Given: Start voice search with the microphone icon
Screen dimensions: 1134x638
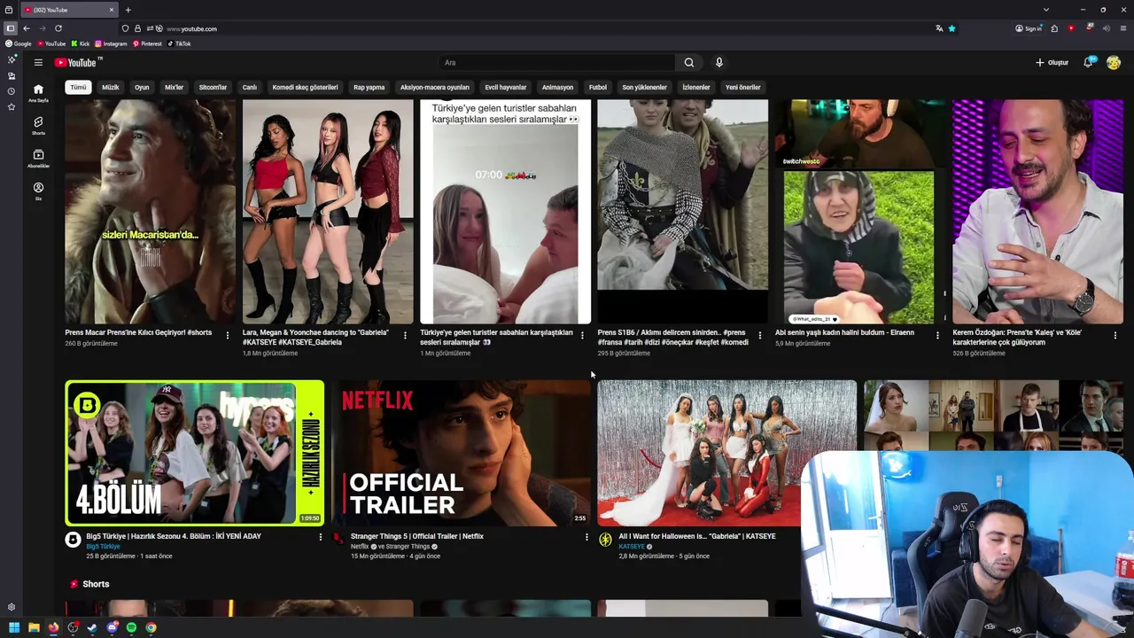Looking at the screenshot, I should (x=719, y=62).
